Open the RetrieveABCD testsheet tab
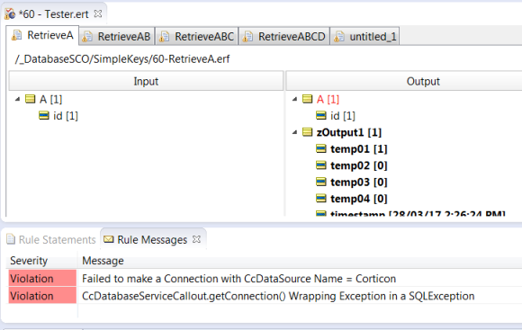Screen dimensions: 522x330 pyautogui.click(x=284, y=36)
